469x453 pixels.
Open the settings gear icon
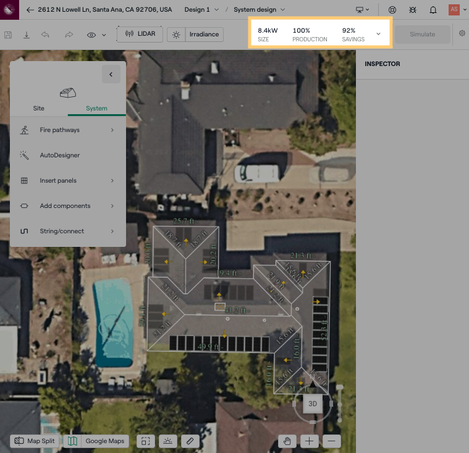click(x=462, y=34)
